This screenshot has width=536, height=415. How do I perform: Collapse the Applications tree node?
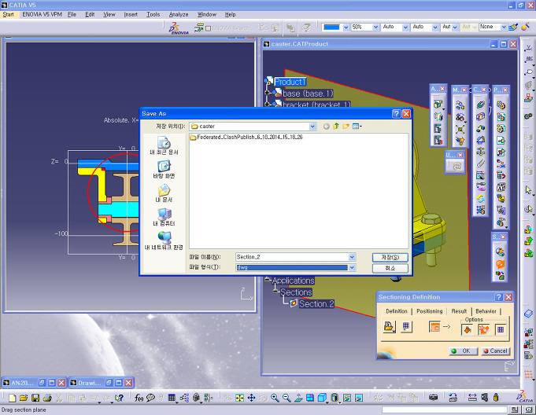(268, 280)
